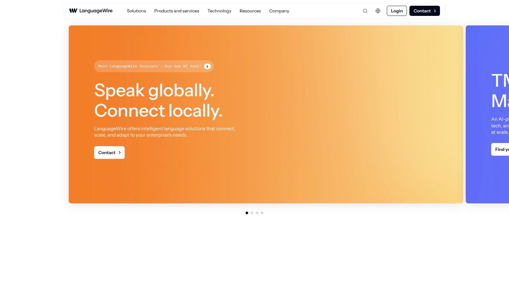Open the Company menu
The image size is (509, 286).
click(x=279, y=11)
